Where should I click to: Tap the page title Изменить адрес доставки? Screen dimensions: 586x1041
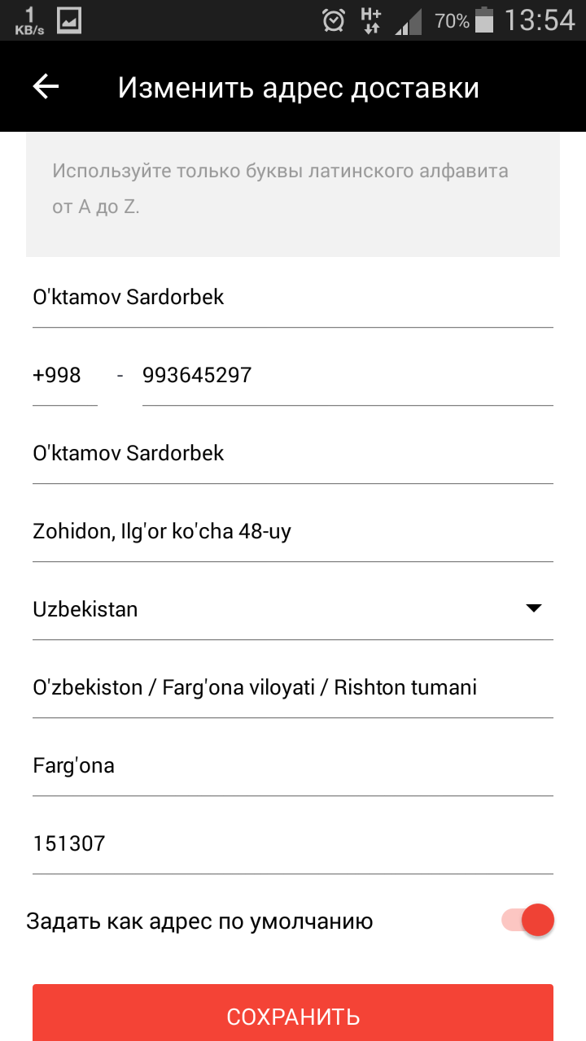[299, 88]
